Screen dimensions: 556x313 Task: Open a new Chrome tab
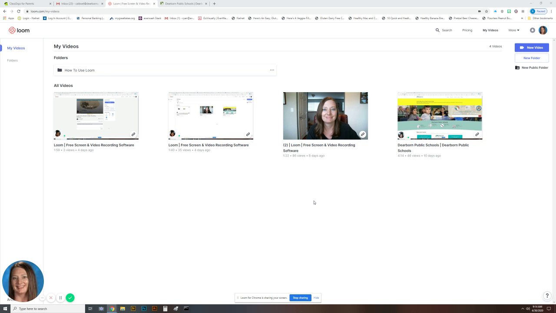pos(214,3)
